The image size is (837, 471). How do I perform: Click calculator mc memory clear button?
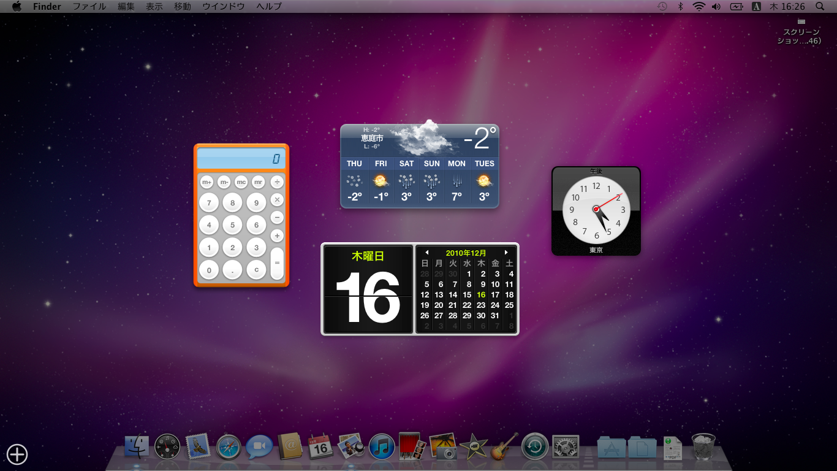click(241, 182)
